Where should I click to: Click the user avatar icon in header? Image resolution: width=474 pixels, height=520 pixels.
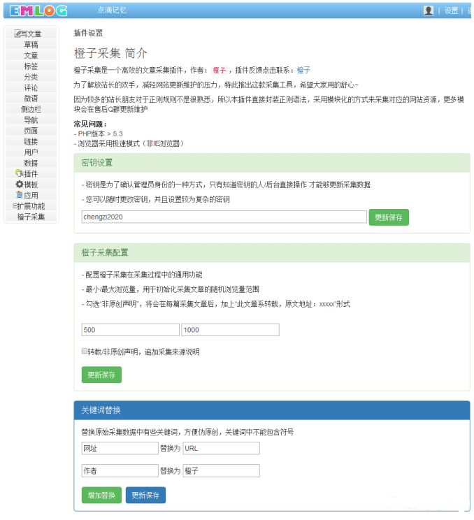(x=429, y=10)
